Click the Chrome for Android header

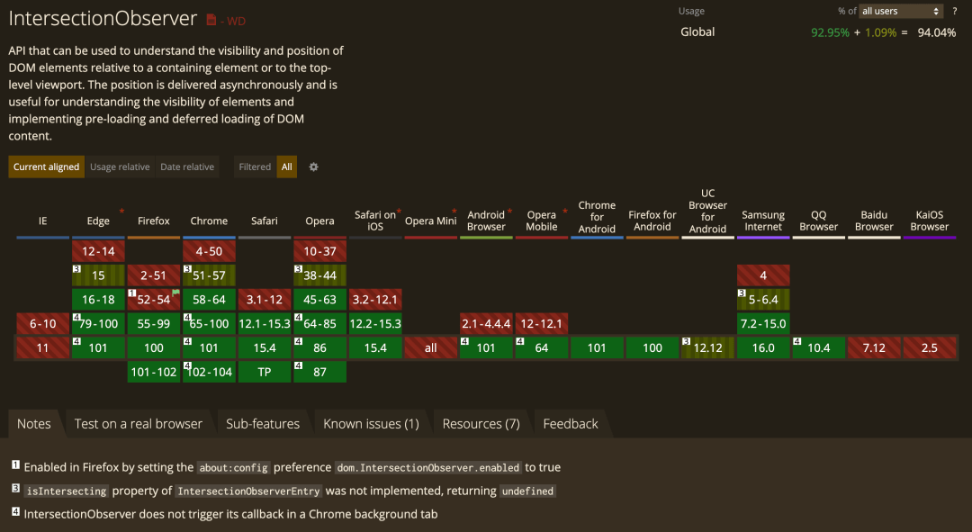597,217
